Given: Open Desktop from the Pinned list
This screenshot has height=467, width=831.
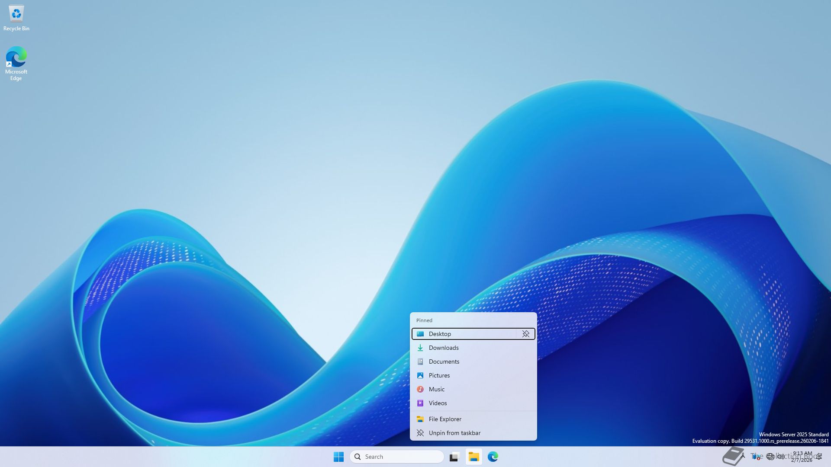Looking at the screenshot, I should pos(463,334).
